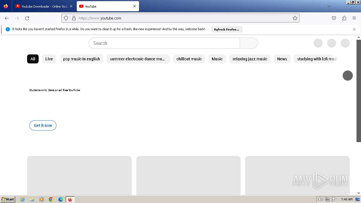This screenshot has height=203, width=361.
Task: Restore down the Firefox window
Action: coord(353,2)
